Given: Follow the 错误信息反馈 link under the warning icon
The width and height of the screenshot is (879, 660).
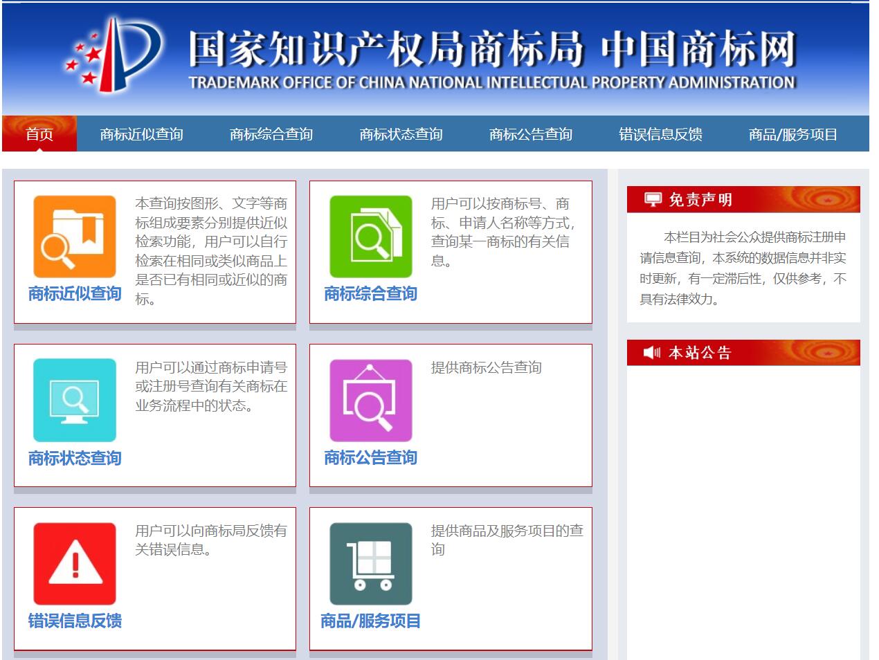Looking at the screenshot, I should click(x=76, y=621).
